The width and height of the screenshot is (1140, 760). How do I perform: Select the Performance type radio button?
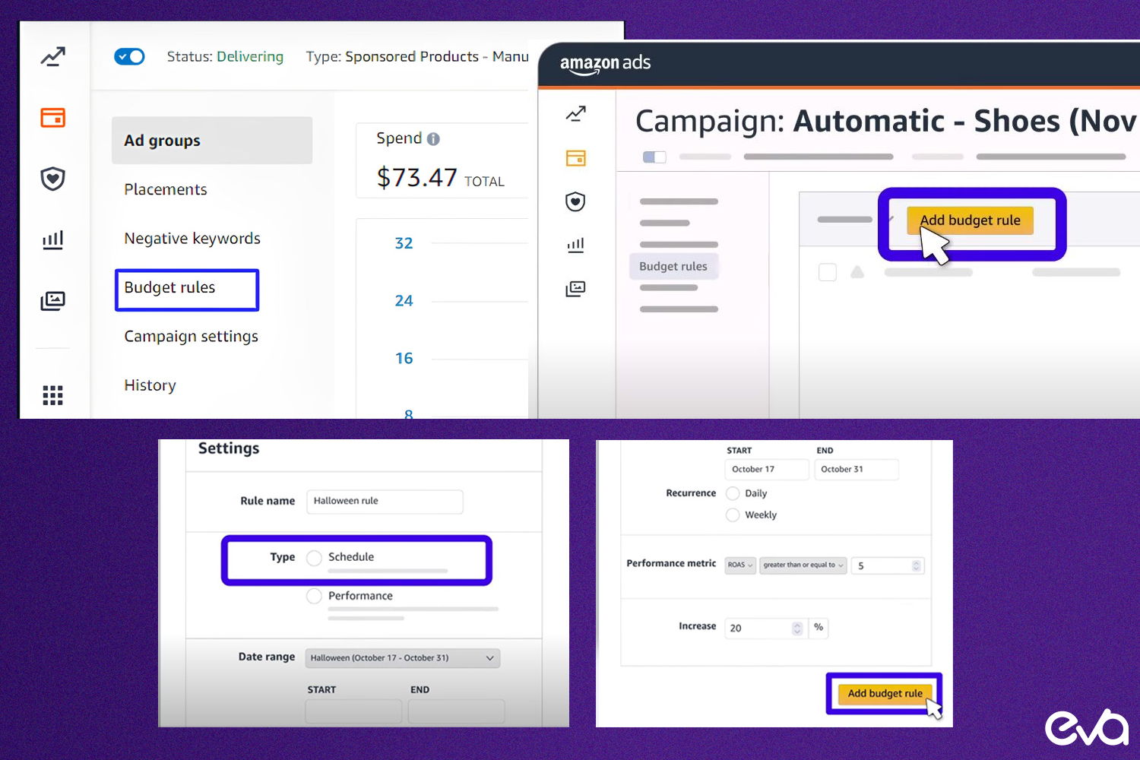pos(315,597)
